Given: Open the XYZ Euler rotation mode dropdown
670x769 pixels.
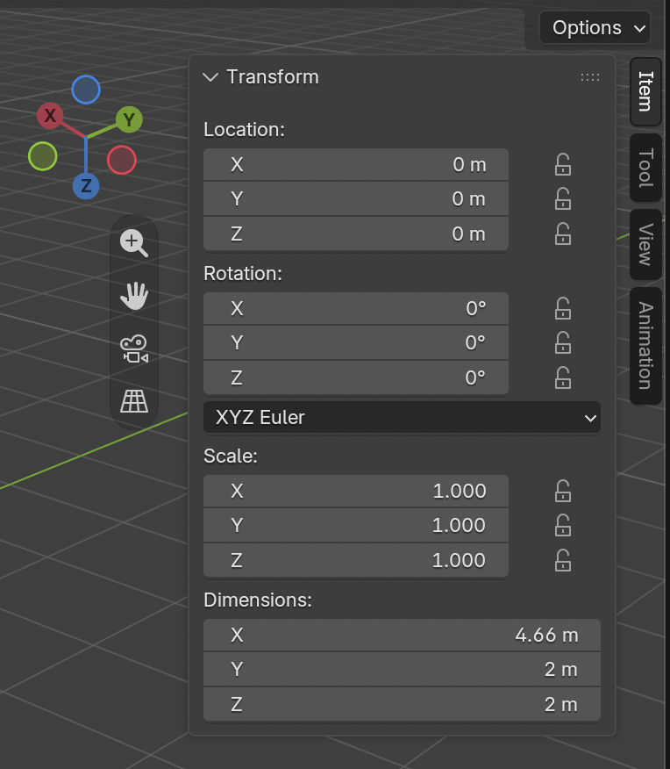Looking at the screenshot, I should [x=402, y=417].
